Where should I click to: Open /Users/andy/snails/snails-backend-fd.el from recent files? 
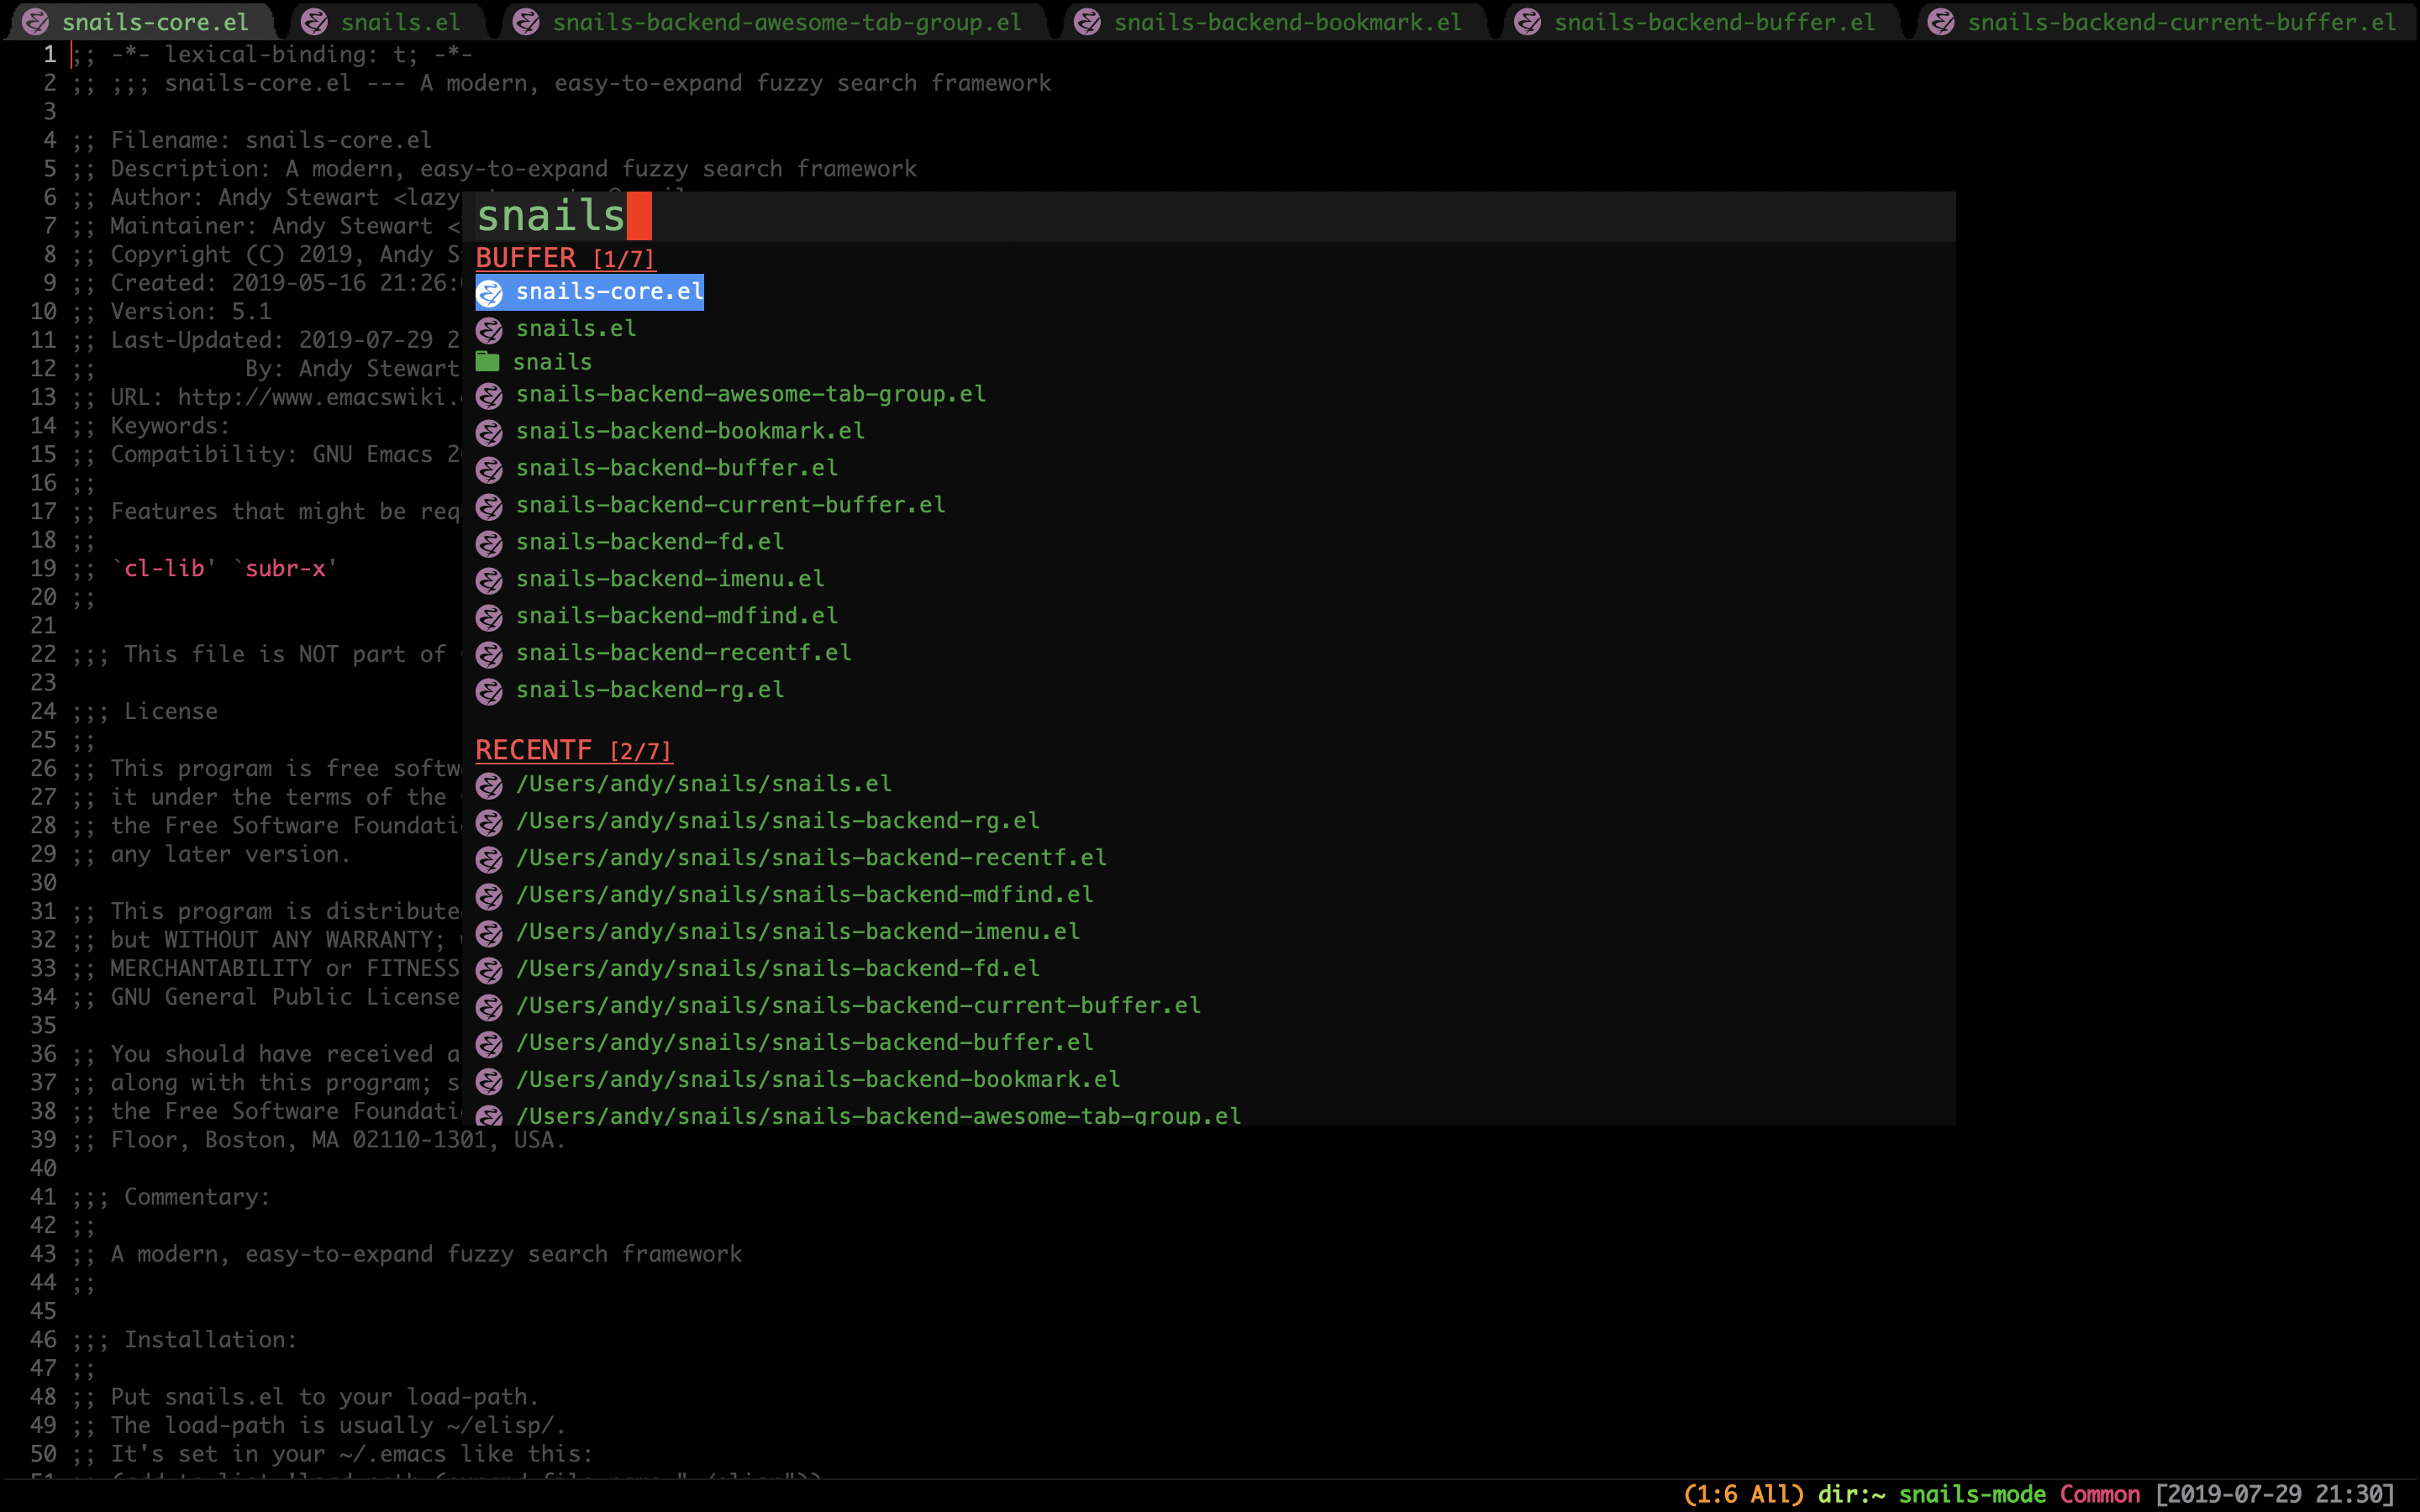[777, 969]
